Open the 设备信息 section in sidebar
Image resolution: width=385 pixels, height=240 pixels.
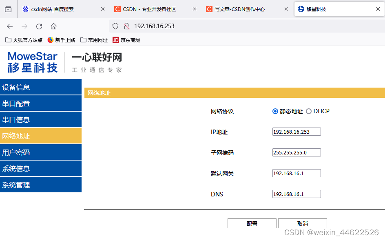tap(41, 87)
